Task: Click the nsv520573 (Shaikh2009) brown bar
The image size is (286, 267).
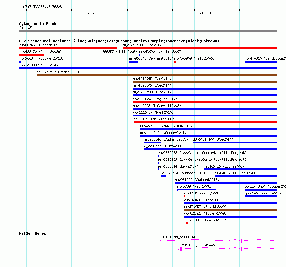Action: pyautogui.click(x=230, y=210)
